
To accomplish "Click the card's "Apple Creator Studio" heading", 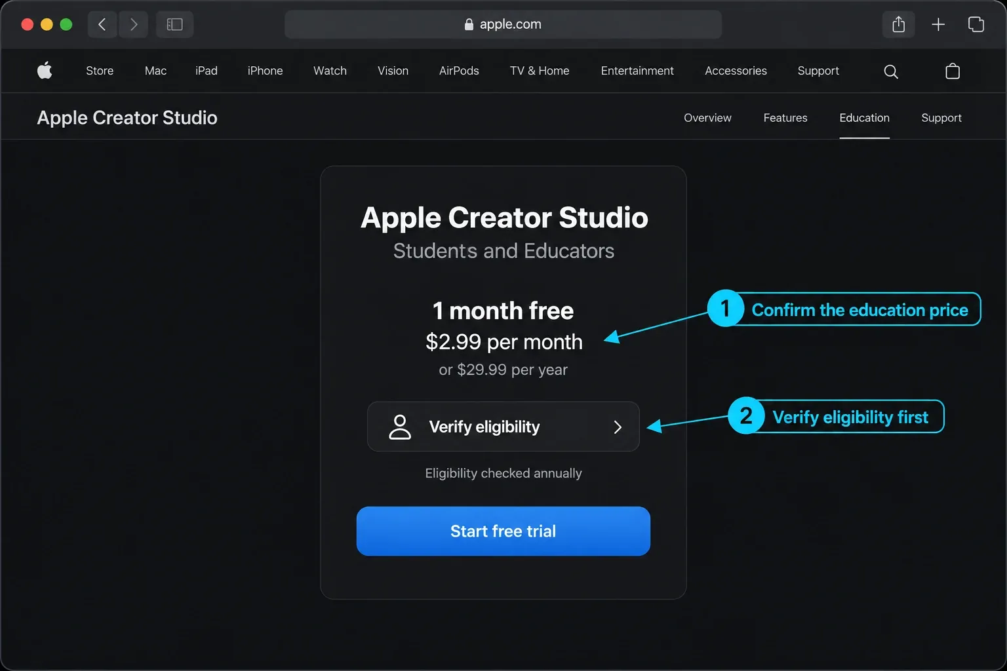I will (x=504, y=218).
